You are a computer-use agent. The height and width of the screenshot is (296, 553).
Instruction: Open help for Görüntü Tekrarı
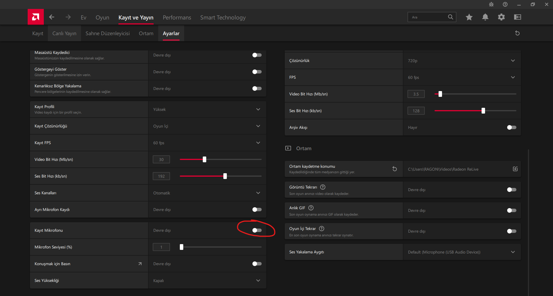pos(323,187)
